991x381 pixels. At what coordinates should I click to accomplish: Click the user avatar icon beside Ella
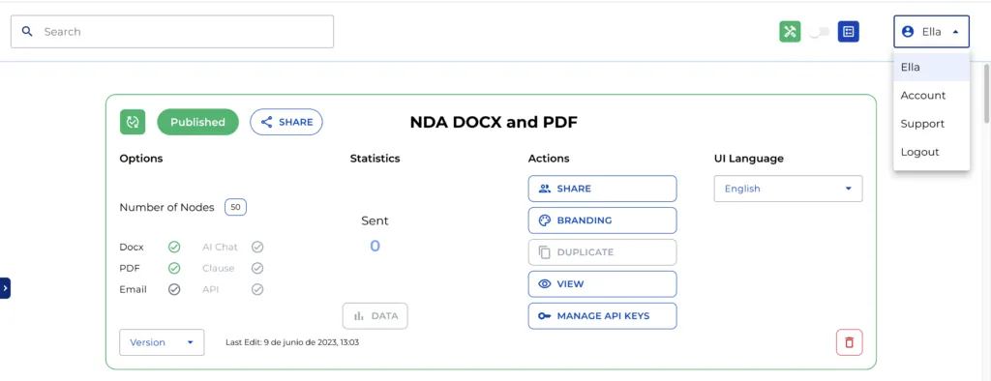(x=908, y=32)
